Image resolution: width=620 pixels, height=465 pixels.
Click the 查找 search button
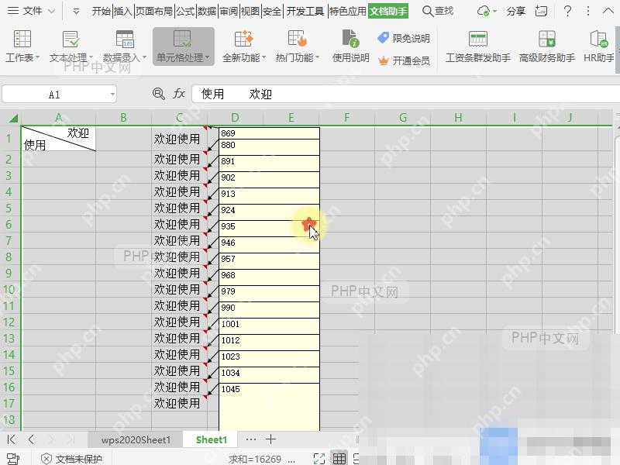(438, 11)
